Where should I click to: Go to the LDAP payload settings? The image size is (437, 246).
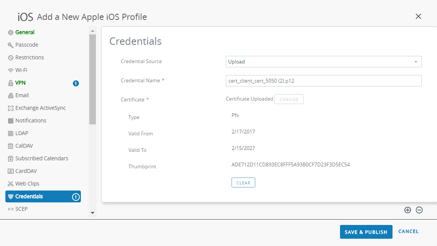pyautogui.click(x=22, y=133)
